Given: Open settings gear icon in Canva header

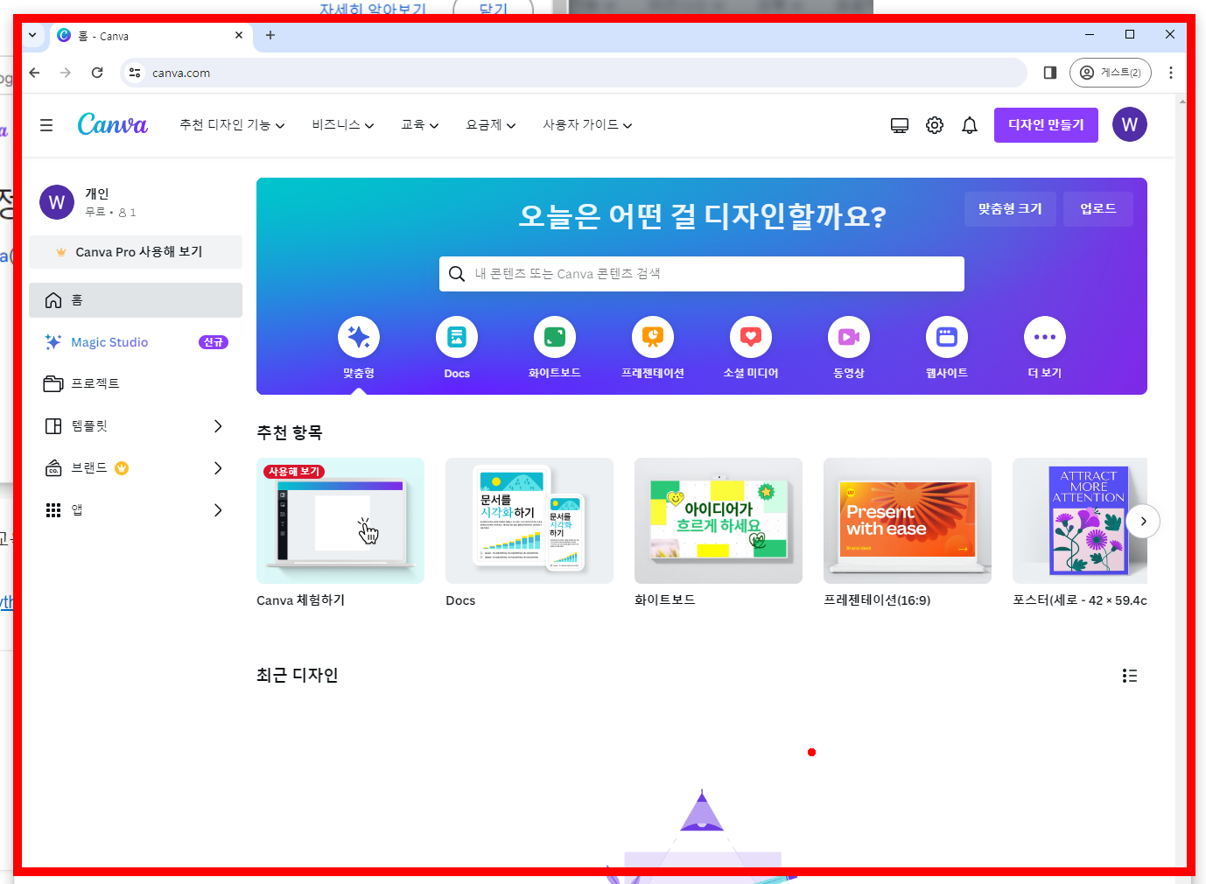Looking at the screenshot, I should tap(935, 125).
